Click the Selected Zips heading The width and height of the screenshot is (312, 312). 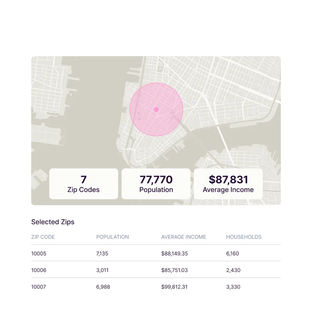point(53,222)
